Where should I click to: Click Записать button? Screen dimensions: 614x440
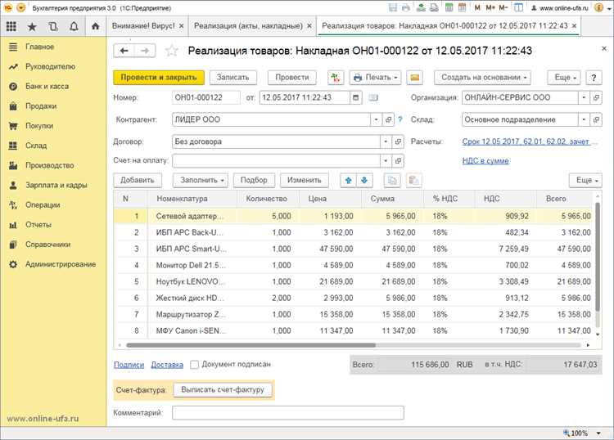click(x=233, y=78)
